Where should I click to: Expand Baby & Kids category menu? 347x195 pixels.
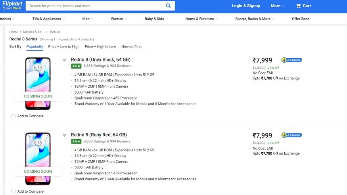point(156,19)
